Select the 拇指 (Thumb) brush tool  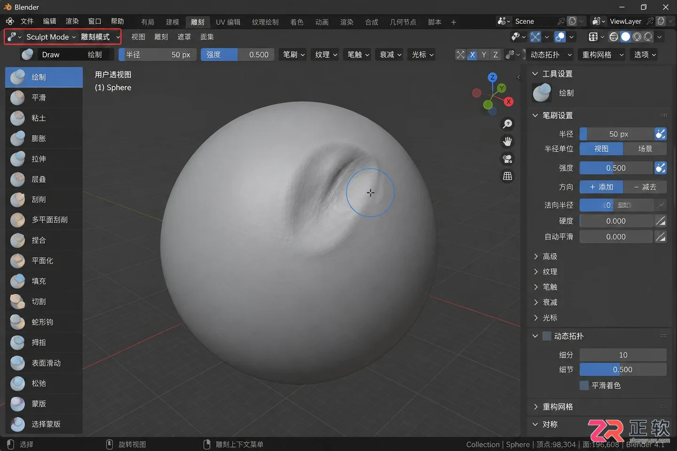[44, 342]
